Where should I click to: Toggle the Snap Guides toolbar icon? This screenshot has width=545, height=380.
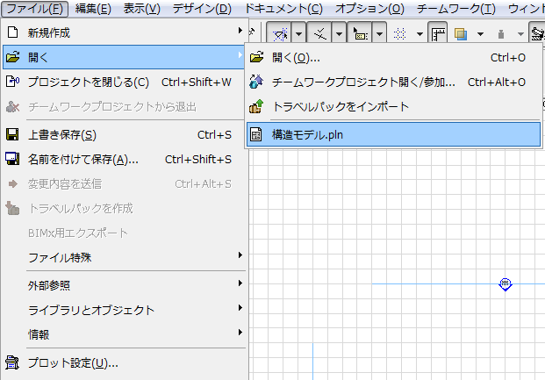tap(319, 34)
